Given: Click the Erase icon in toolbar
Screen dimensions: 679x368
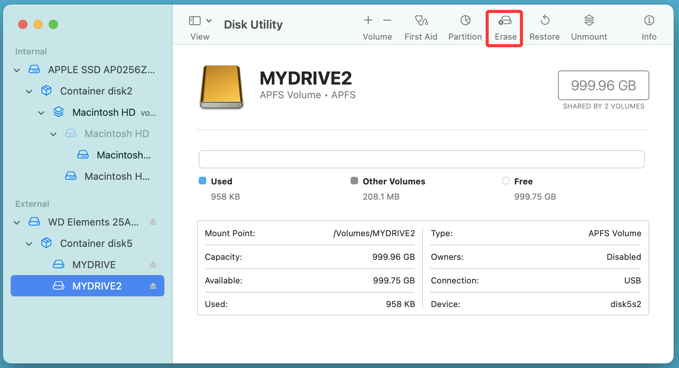Looking at the screenshot, I should (x=504, y=27).
